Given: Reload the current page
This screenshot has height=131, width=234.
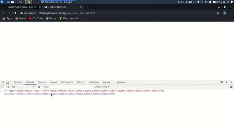Looking at the screenshot, I should [x=15, y=13].
